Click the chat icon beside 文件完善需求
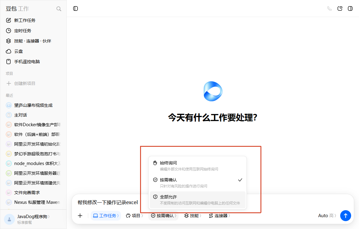Screen dimensions: 359x229 tap(9, 193)
